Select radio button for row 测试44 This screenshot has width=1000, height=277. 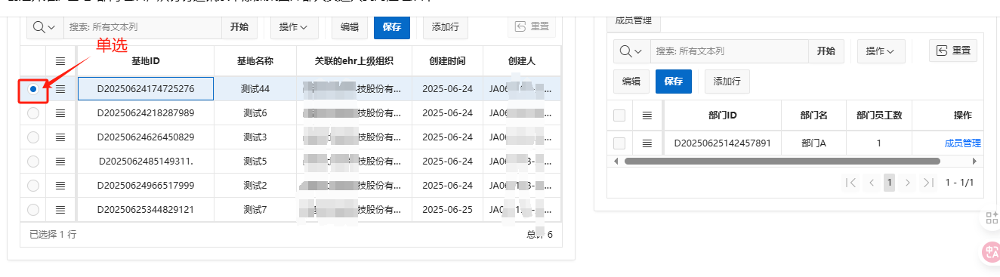[x=33, y=89]
